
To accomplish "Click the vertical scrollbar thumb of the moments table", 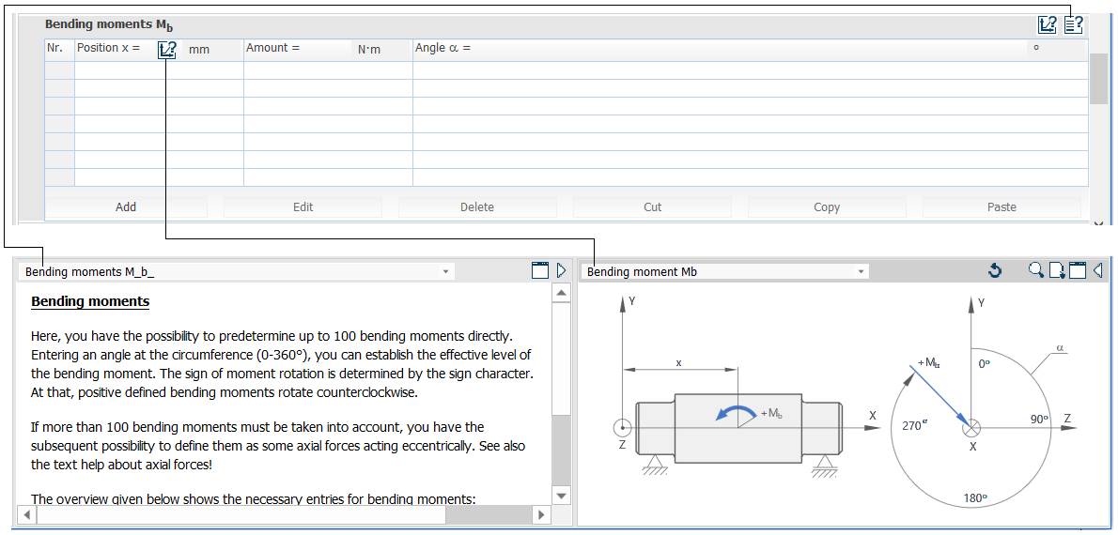I will 1098,78.
